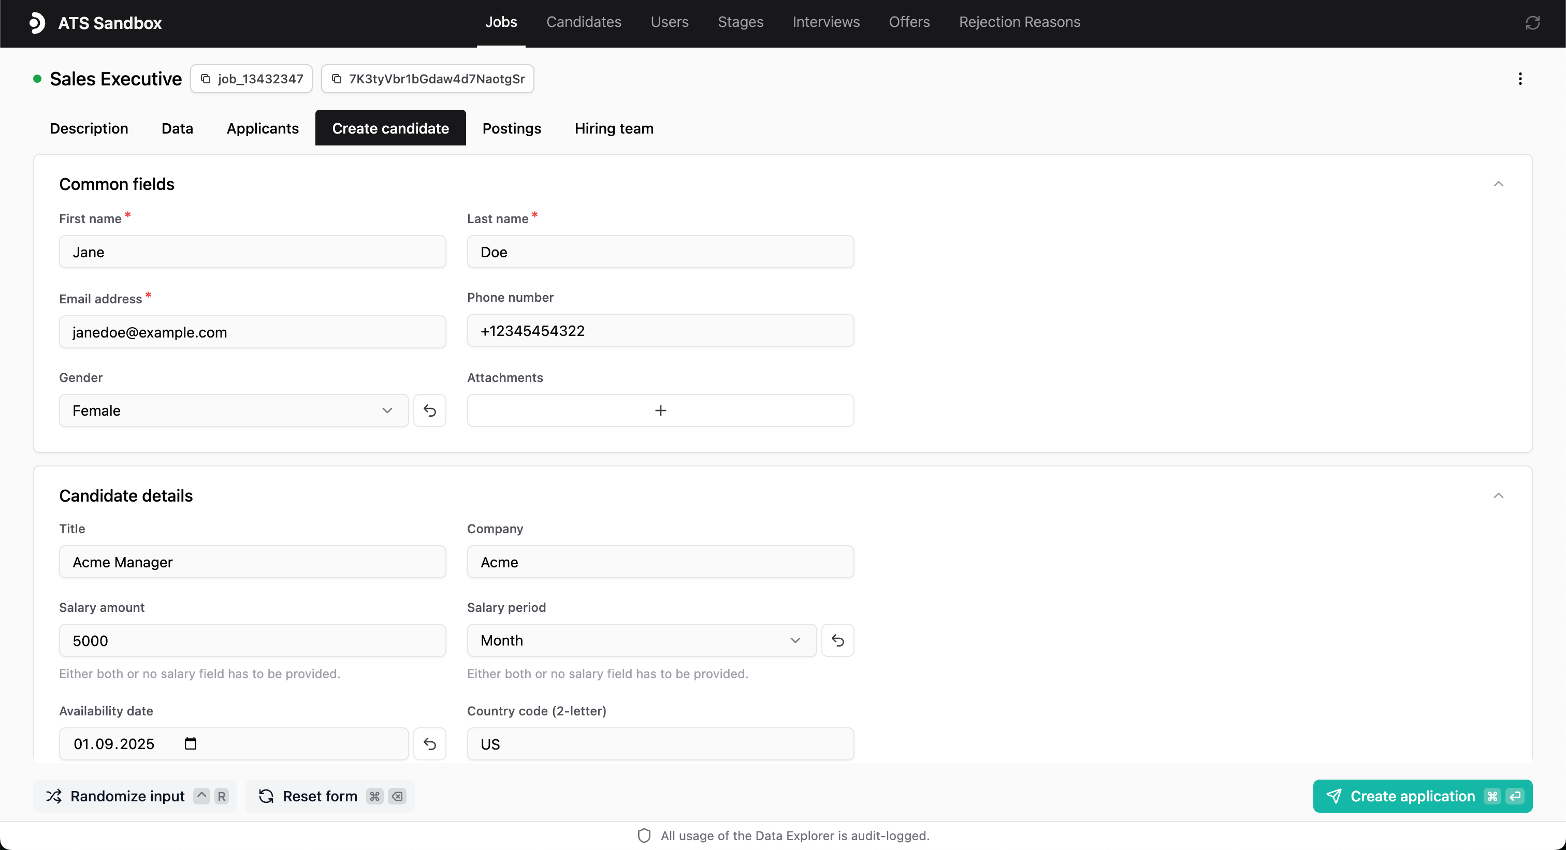The image size is (1566, 850).
Task: Focus the Title field with Acme Manager
Action: tap(252, 562)
